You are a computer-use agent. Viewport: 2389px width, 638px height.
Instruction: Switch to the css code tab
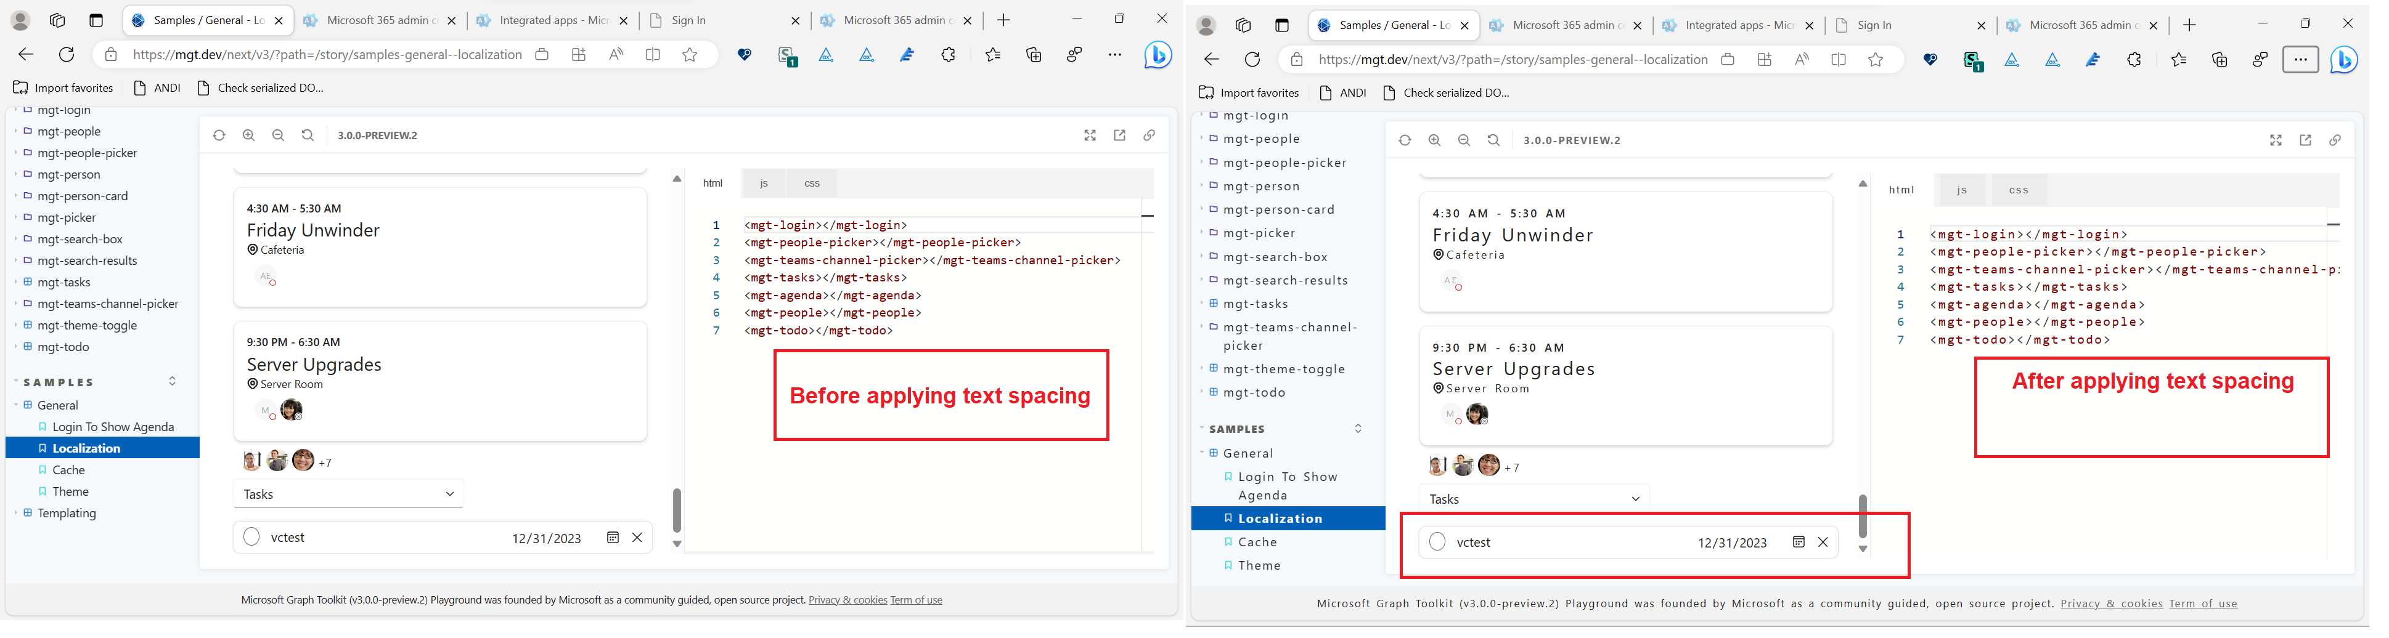click(x=812, y=182)
